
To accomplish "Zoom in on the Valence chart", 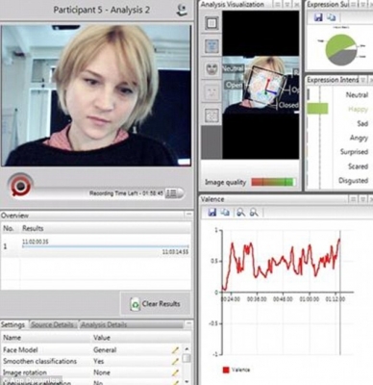I will pos(240,212).
